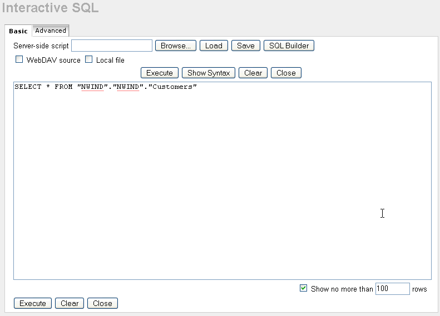Hit the Close button above the query editor

point(286,73)
